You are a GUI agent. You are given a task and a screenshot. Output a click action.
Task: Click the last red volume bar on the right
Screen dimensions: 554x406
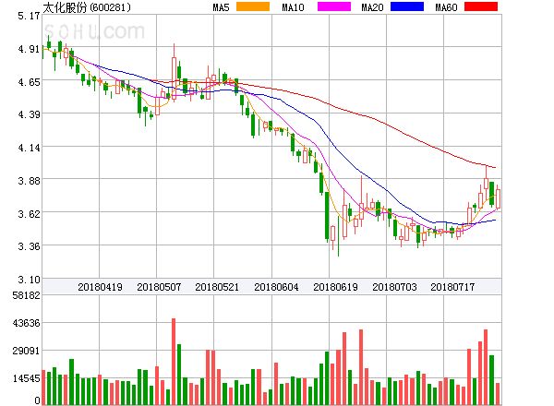point(498,394)
